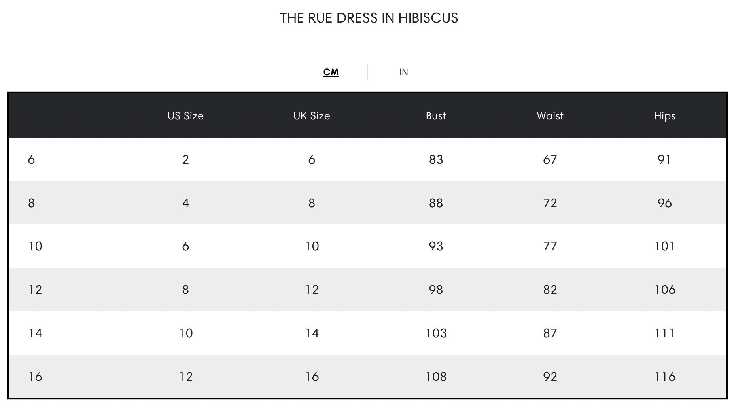Click hips value 101 in table
The width and height of the screenshot is (734, 405).
point(664,246)
